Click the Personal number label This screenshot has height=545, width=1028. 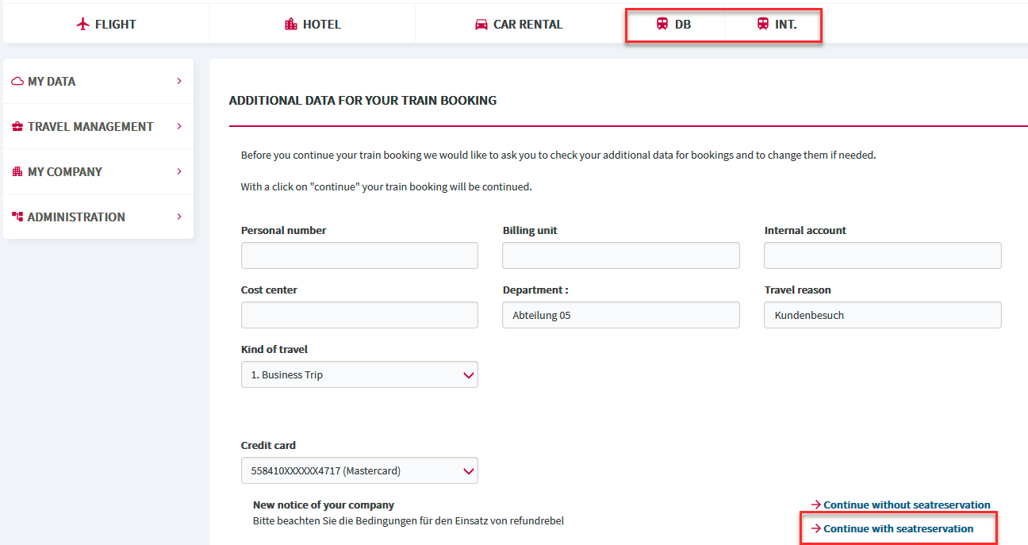(x=283, y=230)
